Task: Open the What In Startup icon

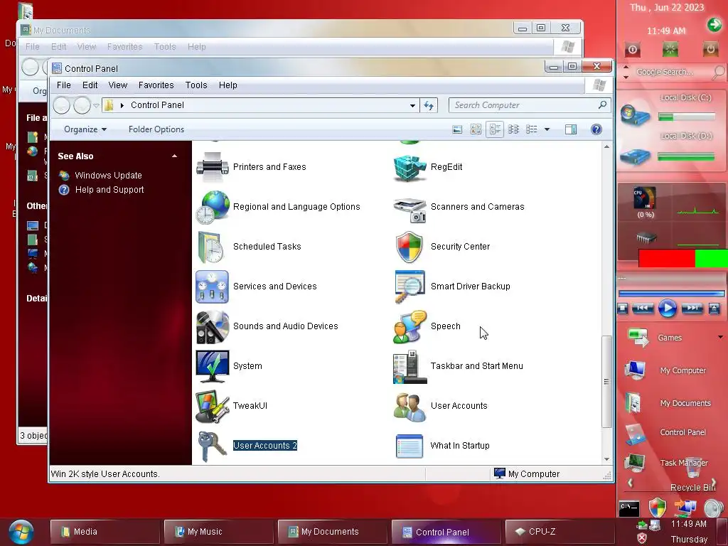Action: pos(409,446)
